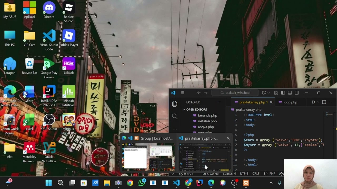337x189 pixels.
Task: Show hidden system tray icons chevron
Action: click(x=271, y=183)
